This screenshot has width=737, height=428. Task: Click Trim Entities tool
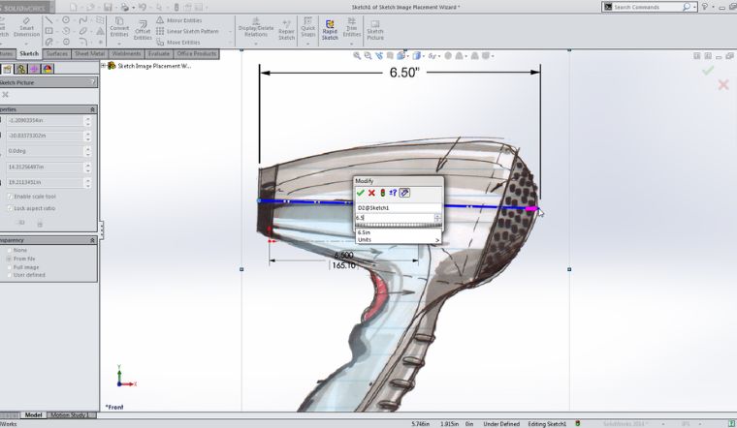click(x=352, y=27)
